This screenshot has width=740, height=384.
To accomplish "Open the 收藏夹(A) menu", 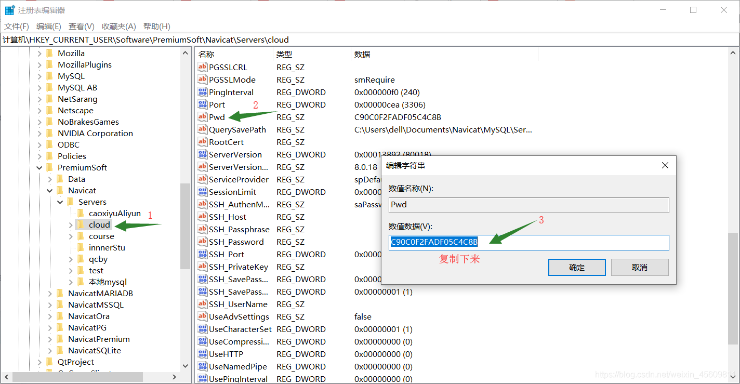I will tap(119, 26).
